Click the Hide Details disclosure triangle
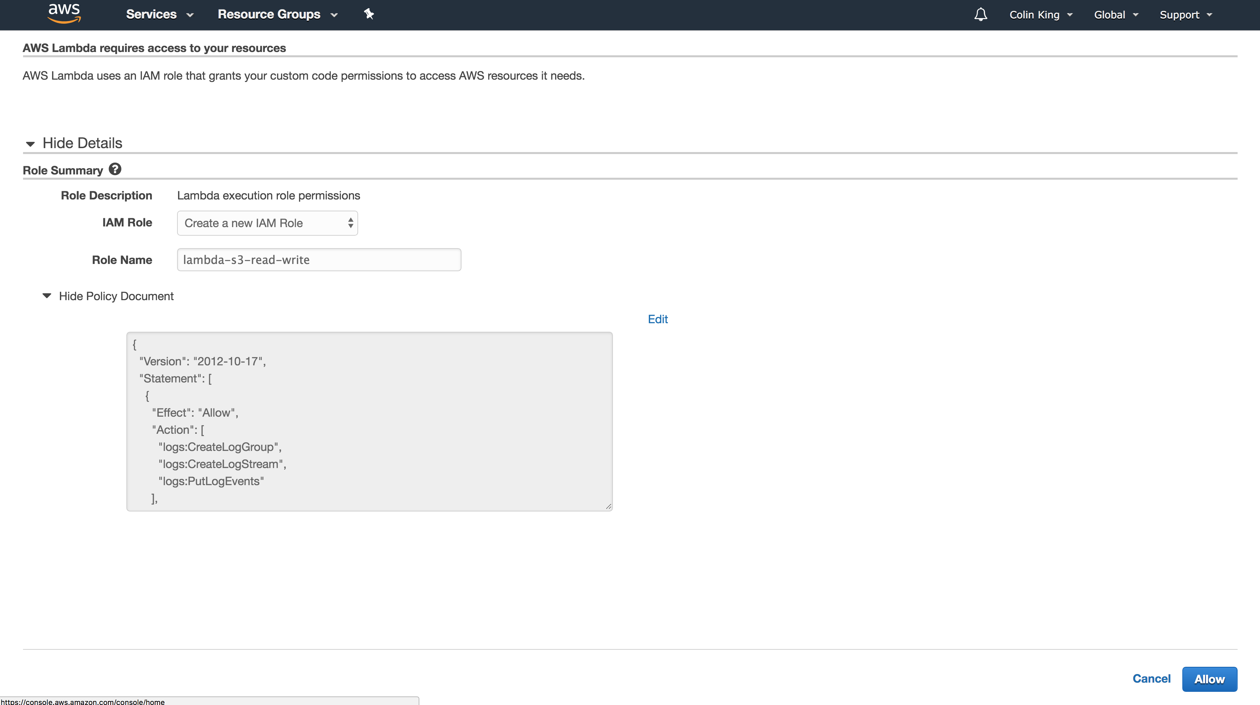 pyautogui.click(x=30, y=144)
